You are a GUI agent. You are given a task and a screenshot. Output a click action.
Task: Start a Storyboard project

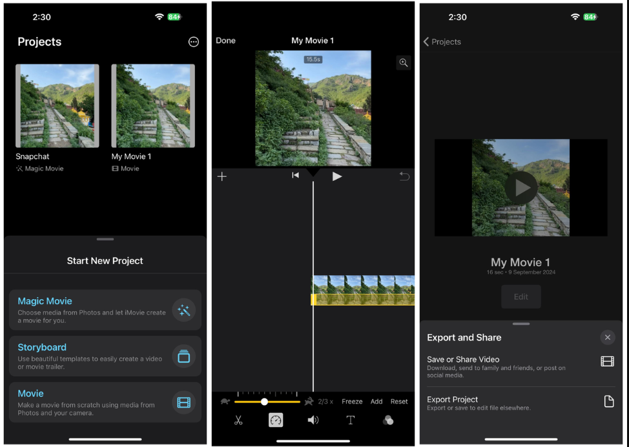pyautogui.click(x=105, y=357)
